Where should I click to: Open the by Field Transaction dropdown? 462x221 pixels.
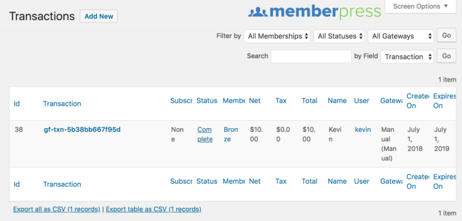[407, 57]
